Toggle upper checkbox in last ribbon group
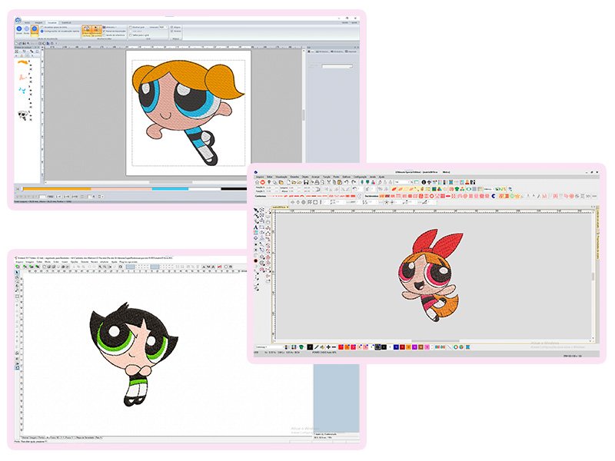615x461 pixels. point(171,27)
